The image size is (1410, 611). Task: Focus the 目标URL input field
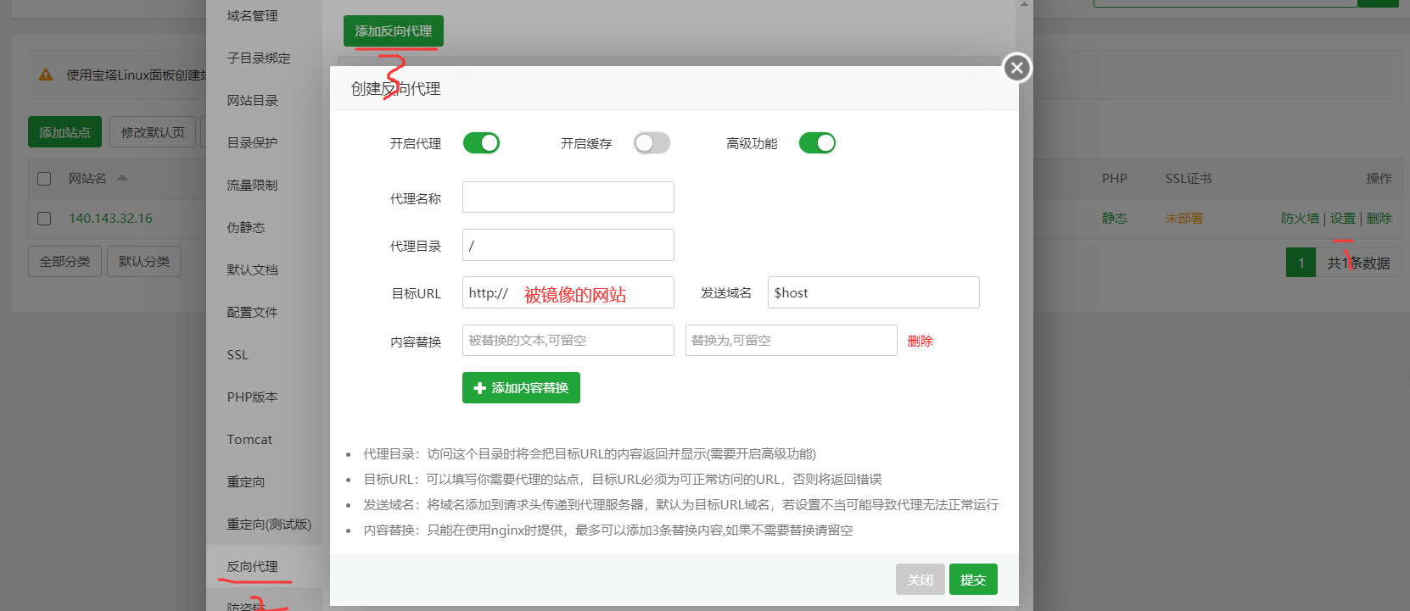[x=568, y=292]
